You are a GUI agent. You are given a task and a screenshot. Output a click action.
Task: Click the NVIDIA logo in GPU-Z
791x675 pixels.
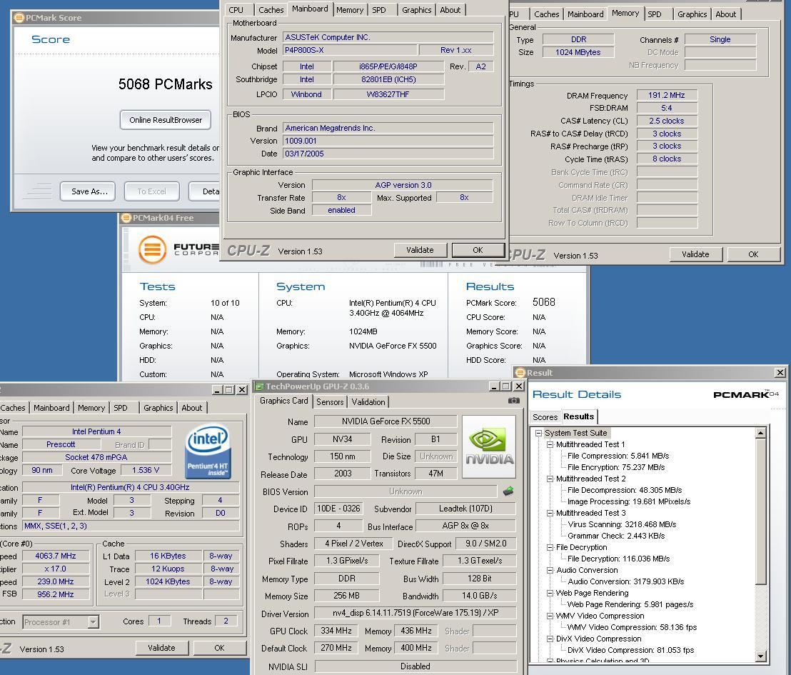pos(489,447)
